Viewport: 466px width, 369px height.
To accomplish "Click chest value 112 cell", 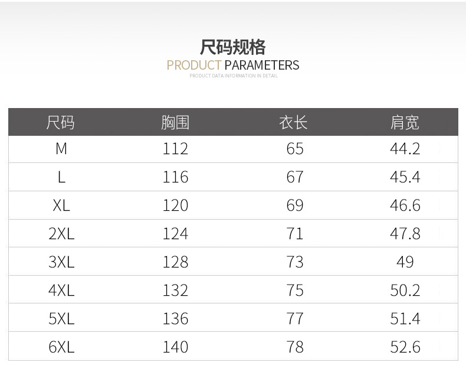I will point(175,149).
